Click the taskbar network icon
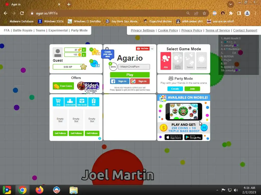Screen dimensions: 261x195 (x=230, y=190)
